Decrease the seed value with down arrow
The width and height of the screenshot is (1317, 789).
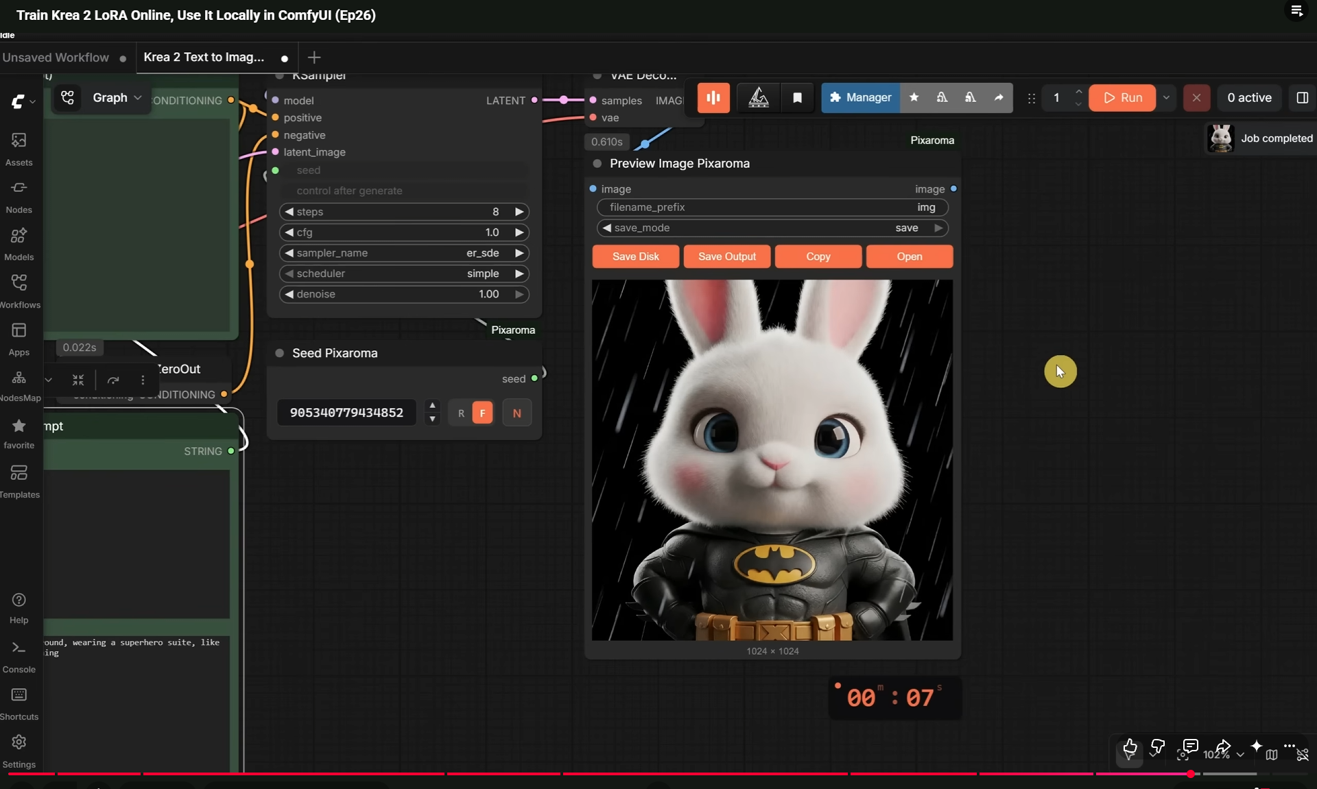pos(432,419)
